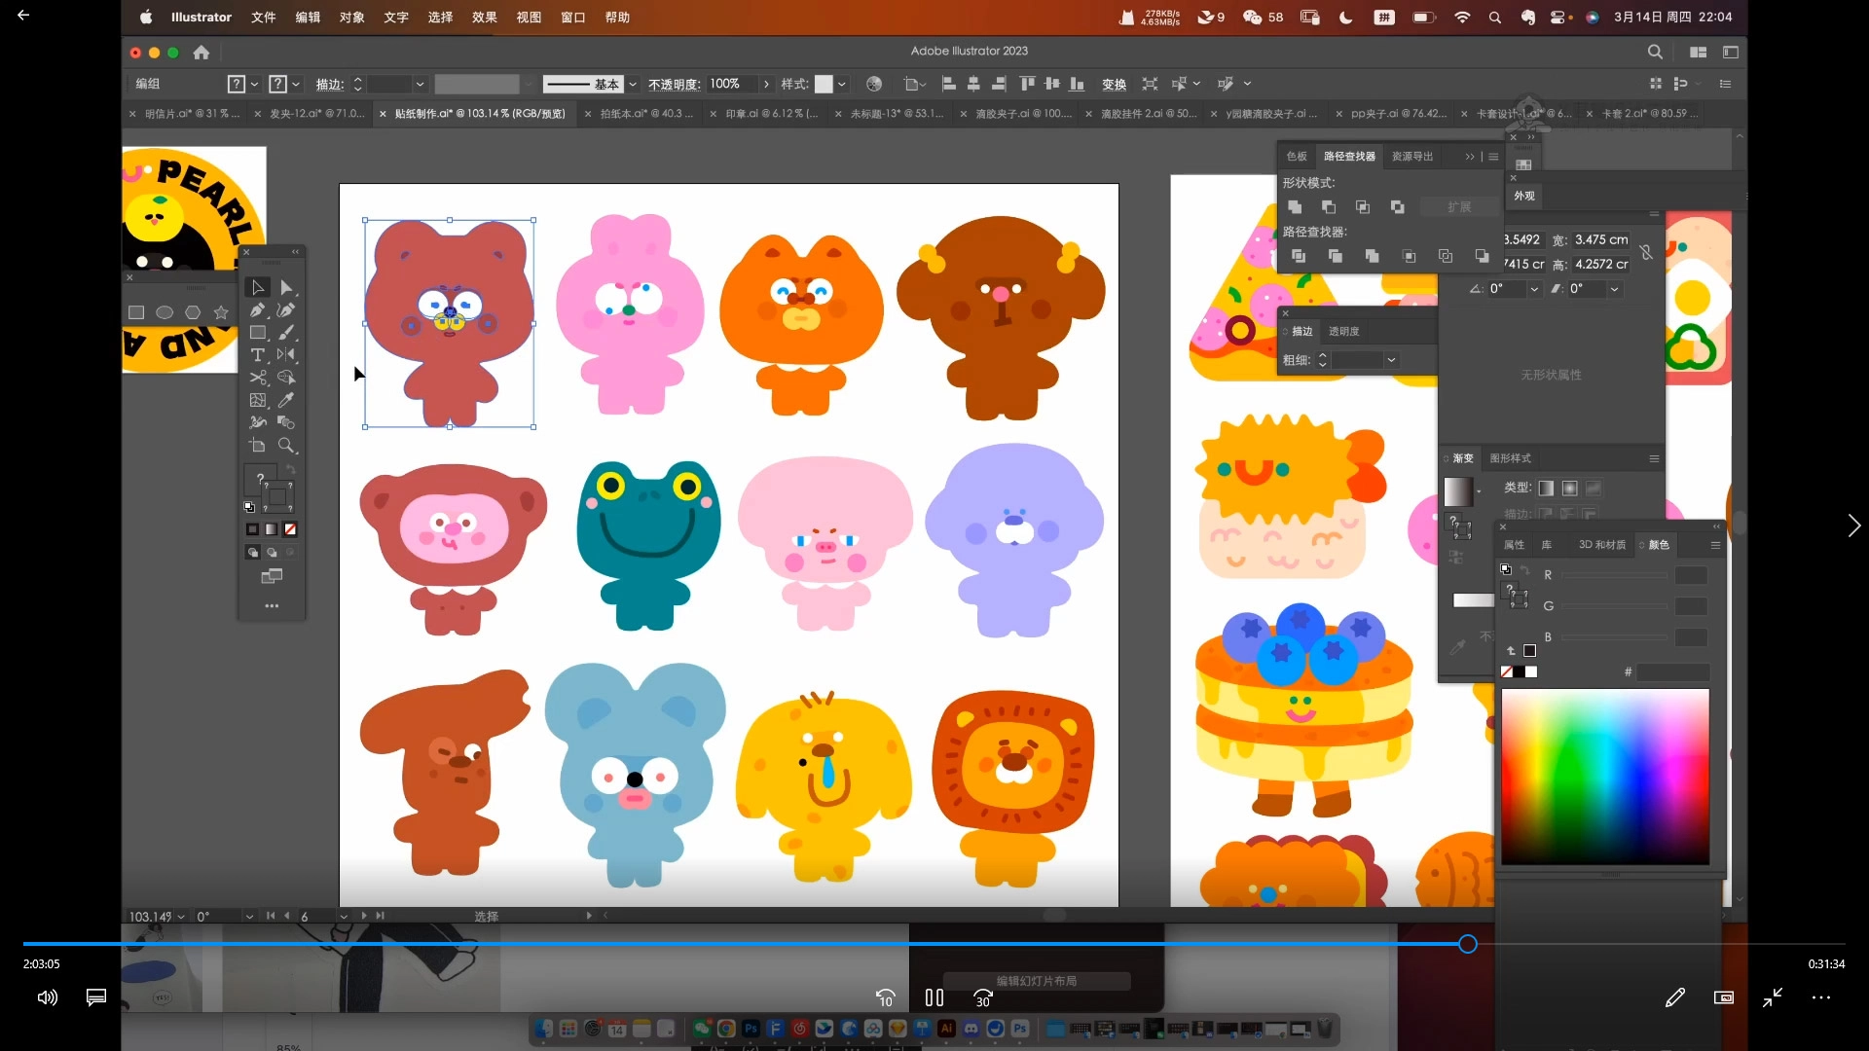Choose the Type tool
The height and width of the screenshot is (1051, 1869).
[257, 355]
